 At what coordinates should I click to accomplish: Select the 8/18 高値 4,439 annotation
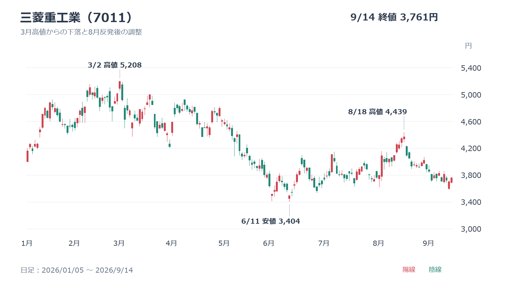(x=377, y=112)
